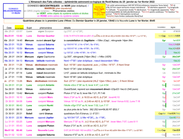Click the 'phénomène' column header

point(46,28)
